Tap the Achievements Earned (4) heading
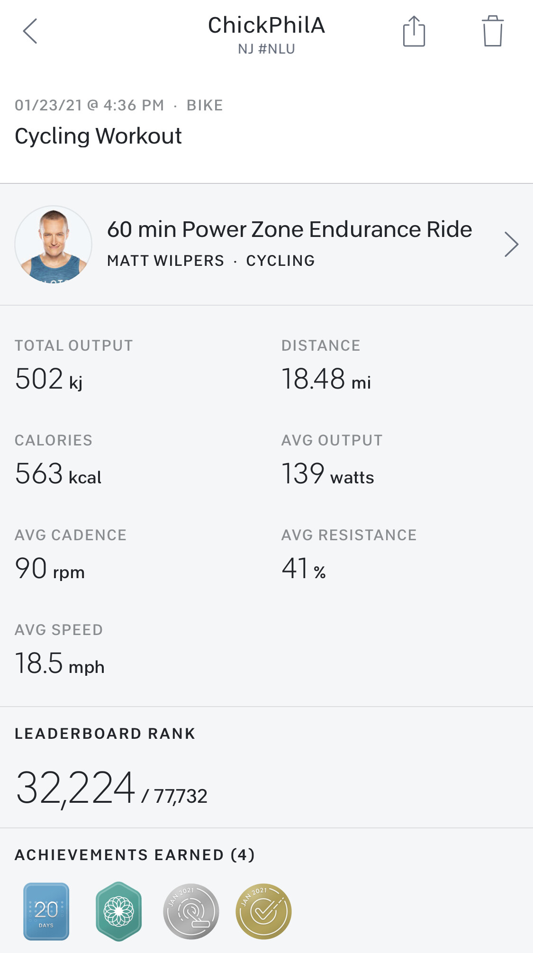 pos(135,855)
